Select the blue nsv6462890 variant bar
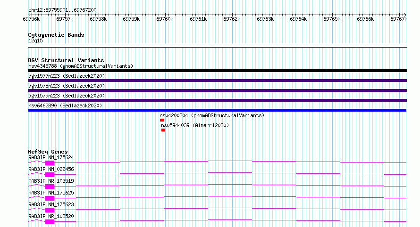Screen dimensions: 420x227 [217, 110]
